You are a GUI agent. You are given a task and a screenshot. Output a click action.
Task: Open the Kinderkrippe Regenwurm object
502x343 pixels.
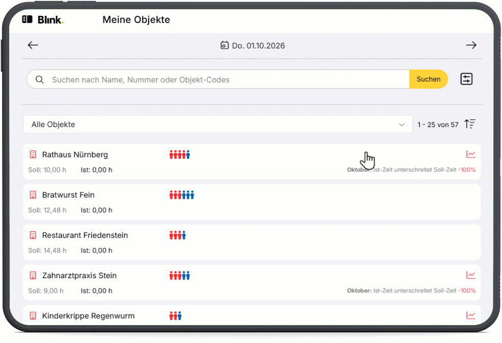[x=252, y=315]
